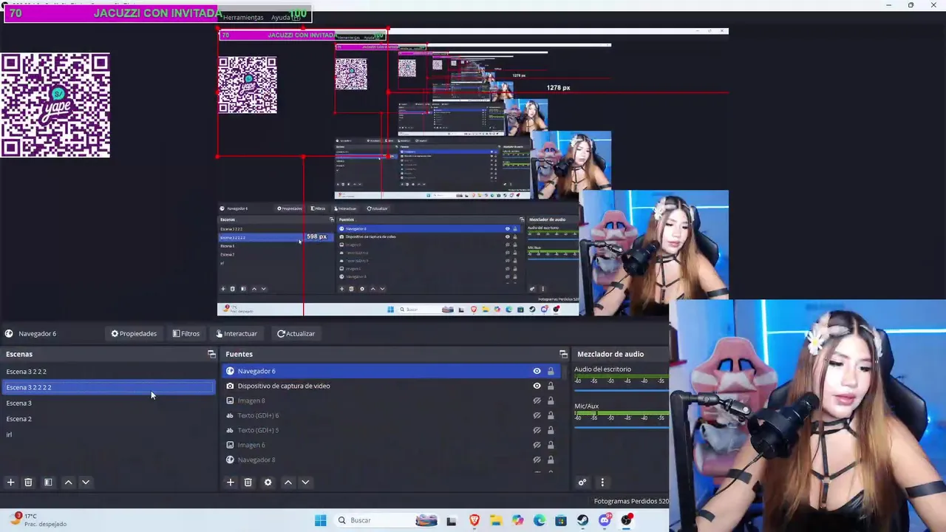Click the Interactuar button

236,334
